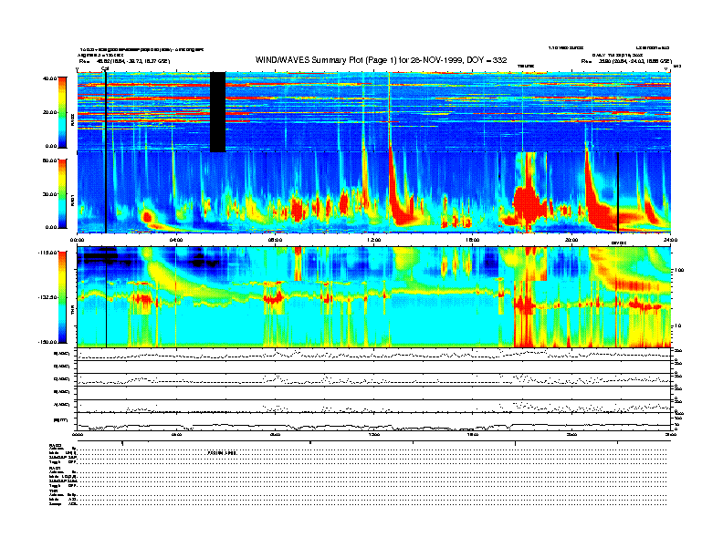This screenshot has width=723, height=558.
Task: Click the 00:00 time axis label below RAD1
Action: click(77, 240)
